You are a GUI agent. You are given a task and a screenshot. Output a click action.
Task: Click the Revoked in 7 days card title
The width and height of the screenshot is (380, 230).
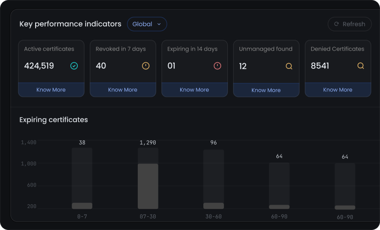pos(121,49)
